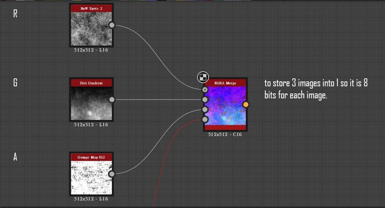The height and width of the screenshot is (208, 385).
Task: Click the 512x512 - L16 label under BnW Spots 2
Action: pos(91,50)
